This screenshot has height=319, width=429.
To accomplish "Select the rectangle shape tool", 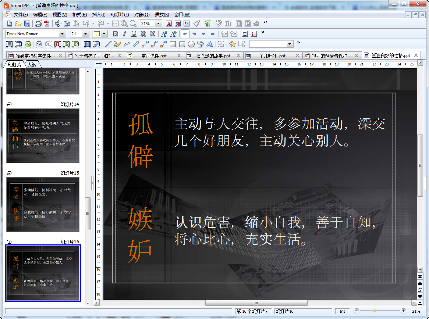I will pos(173,44).
